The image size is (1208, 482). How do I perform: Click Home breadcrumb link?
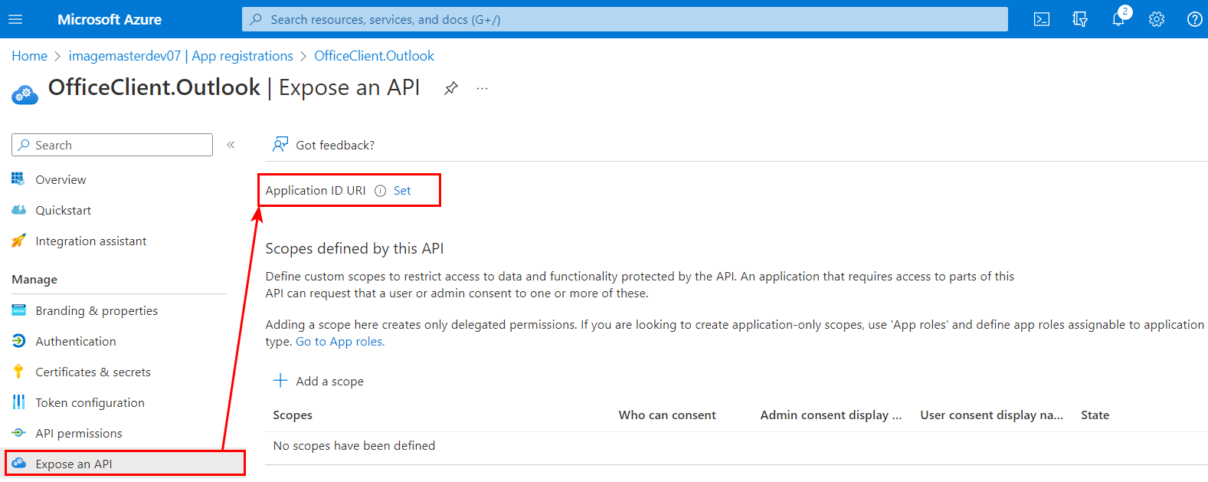(29, 56)
